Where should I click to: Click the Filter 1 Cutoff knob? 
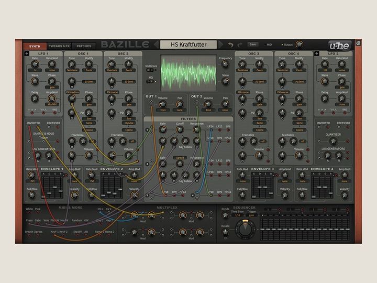[180, 130]
